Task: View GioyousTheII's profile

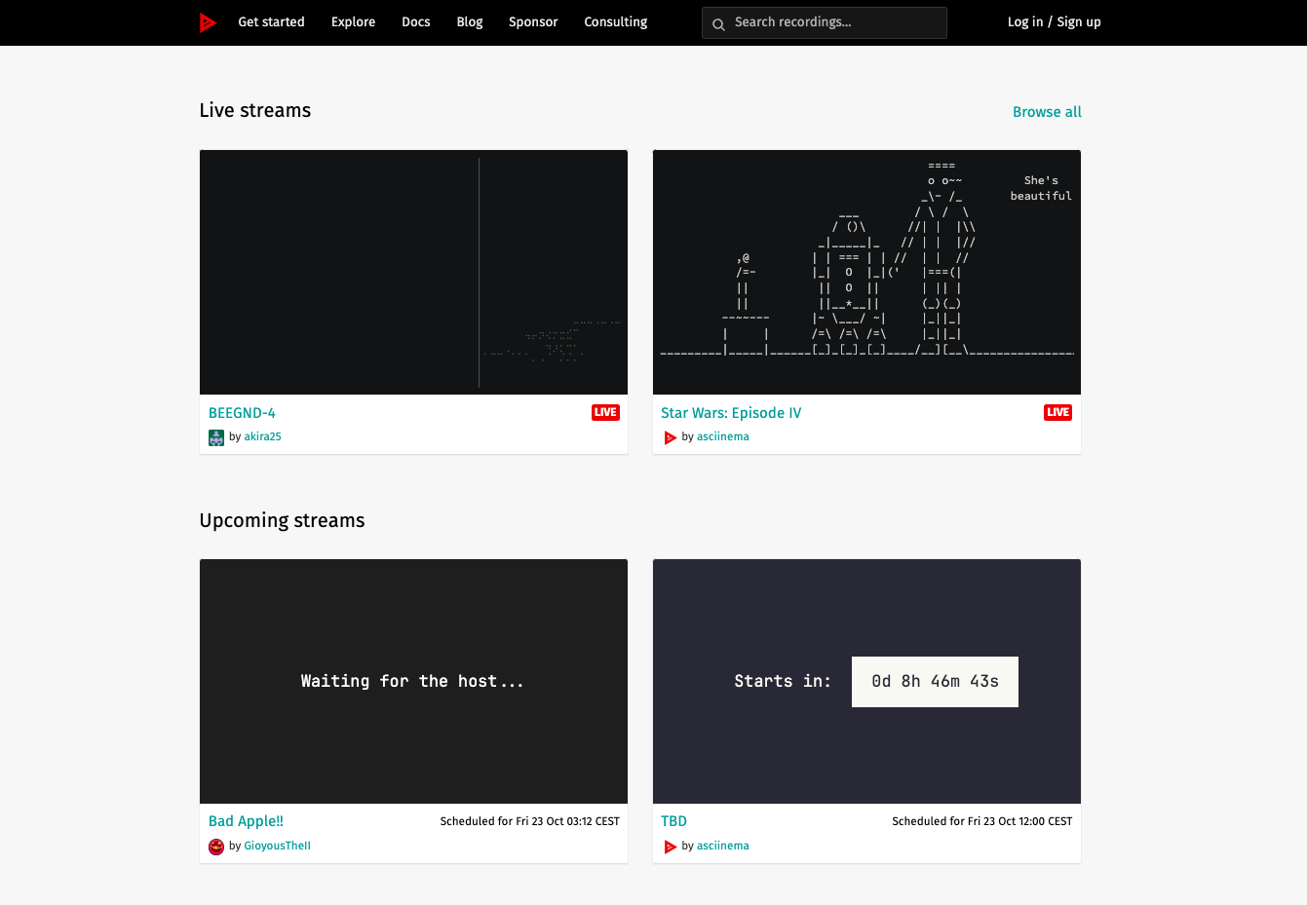Action: click(277, 846)
